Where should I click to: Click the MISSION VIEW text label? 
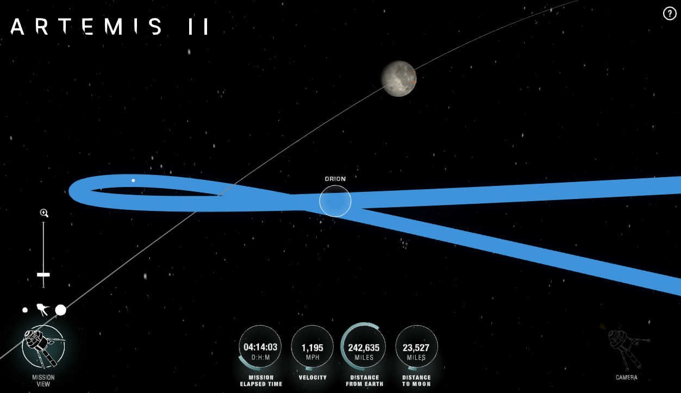[43, 380]
